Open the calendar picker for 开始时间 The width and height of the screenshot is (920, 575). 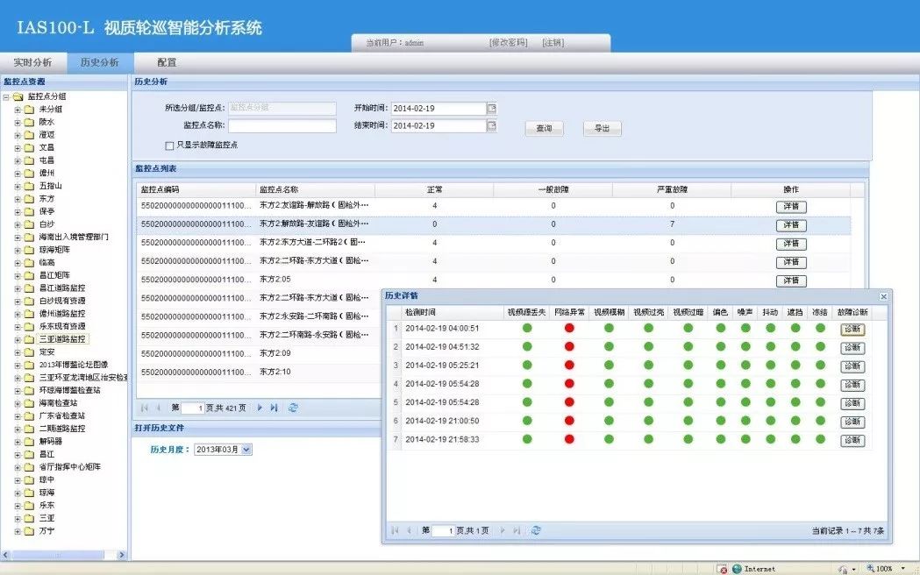click(x=492, y=109)
